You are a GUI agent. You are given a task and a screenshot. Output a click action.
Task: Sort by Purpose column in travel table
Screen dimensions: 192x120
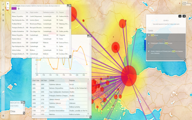[x=62, y=12]
